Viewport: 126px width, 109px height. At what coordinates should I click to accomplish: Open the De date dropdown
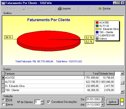coord(102,99)
